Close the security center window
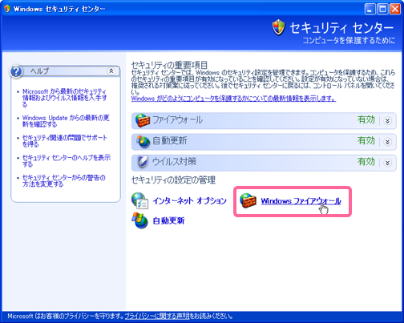Viewport: 404px width, 323px height. 394,9
